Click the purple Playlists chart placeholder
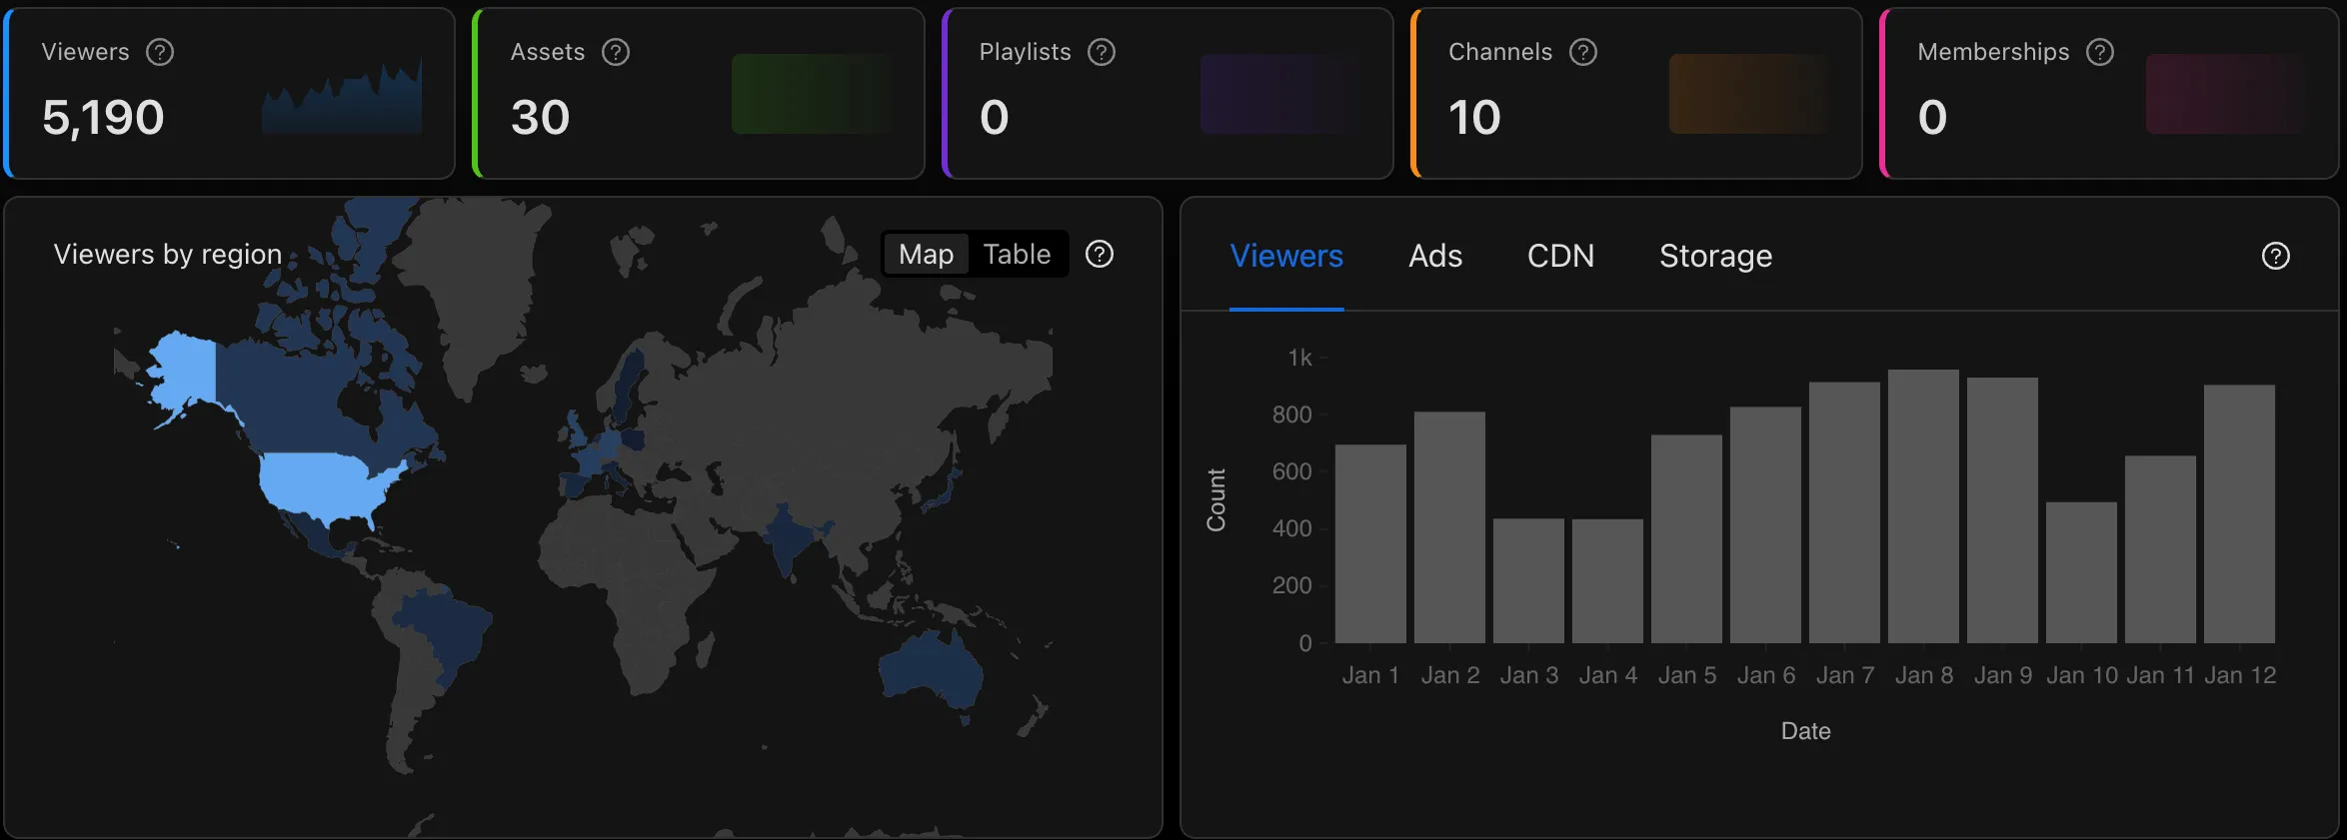2347x840 pixels. (x=1280, y=94)
